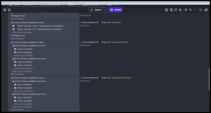
Task: Open the project manager panel icon
Action: 5,10
